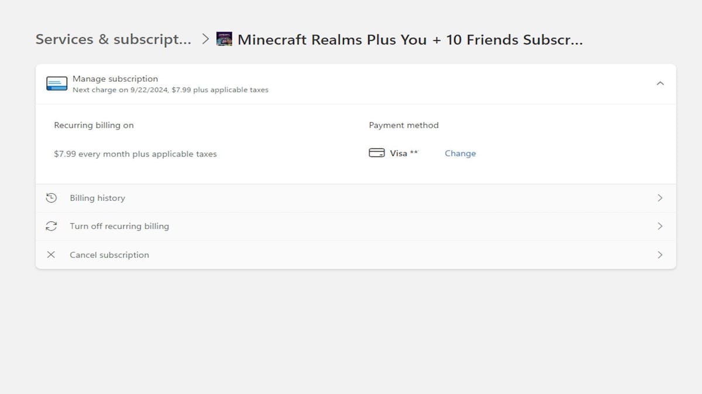Click the Minecraft Realms thumbnail in breadcrumb

pyautogui.click(x=225, y=40)
